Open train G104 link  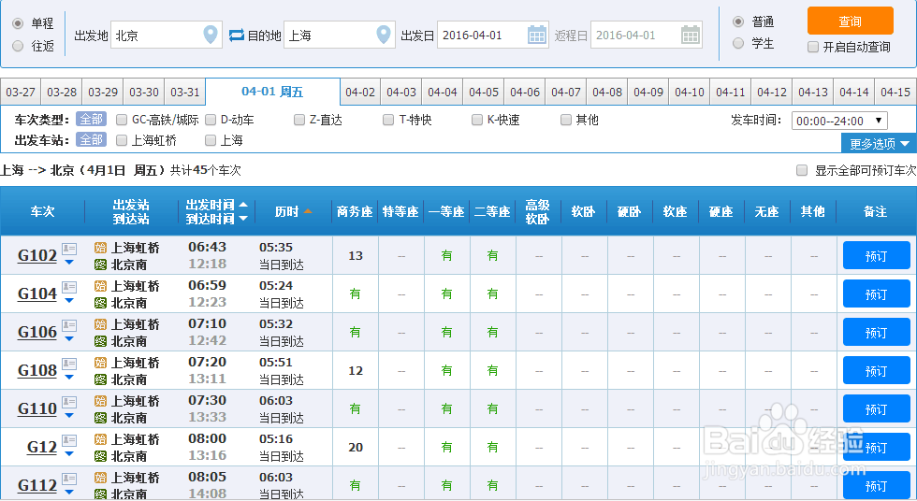(x=37, y=293)
